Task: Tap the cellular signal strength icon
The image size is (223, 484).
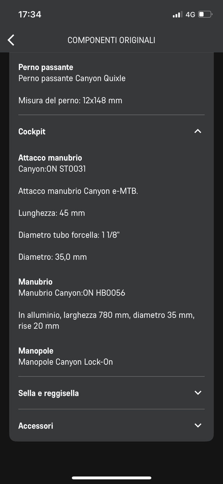Action: (x=177, y=15)
